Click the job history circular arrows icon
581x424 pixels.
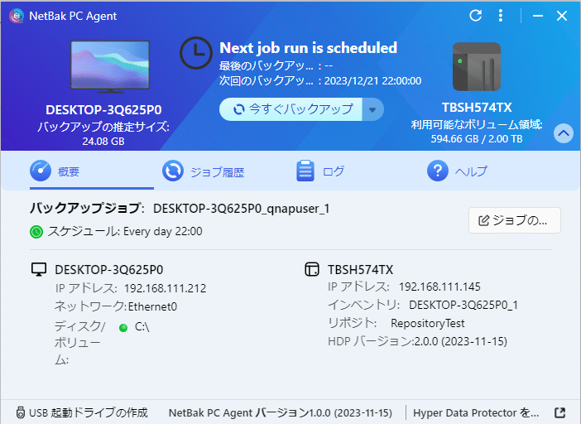click(x=173, y=171)
